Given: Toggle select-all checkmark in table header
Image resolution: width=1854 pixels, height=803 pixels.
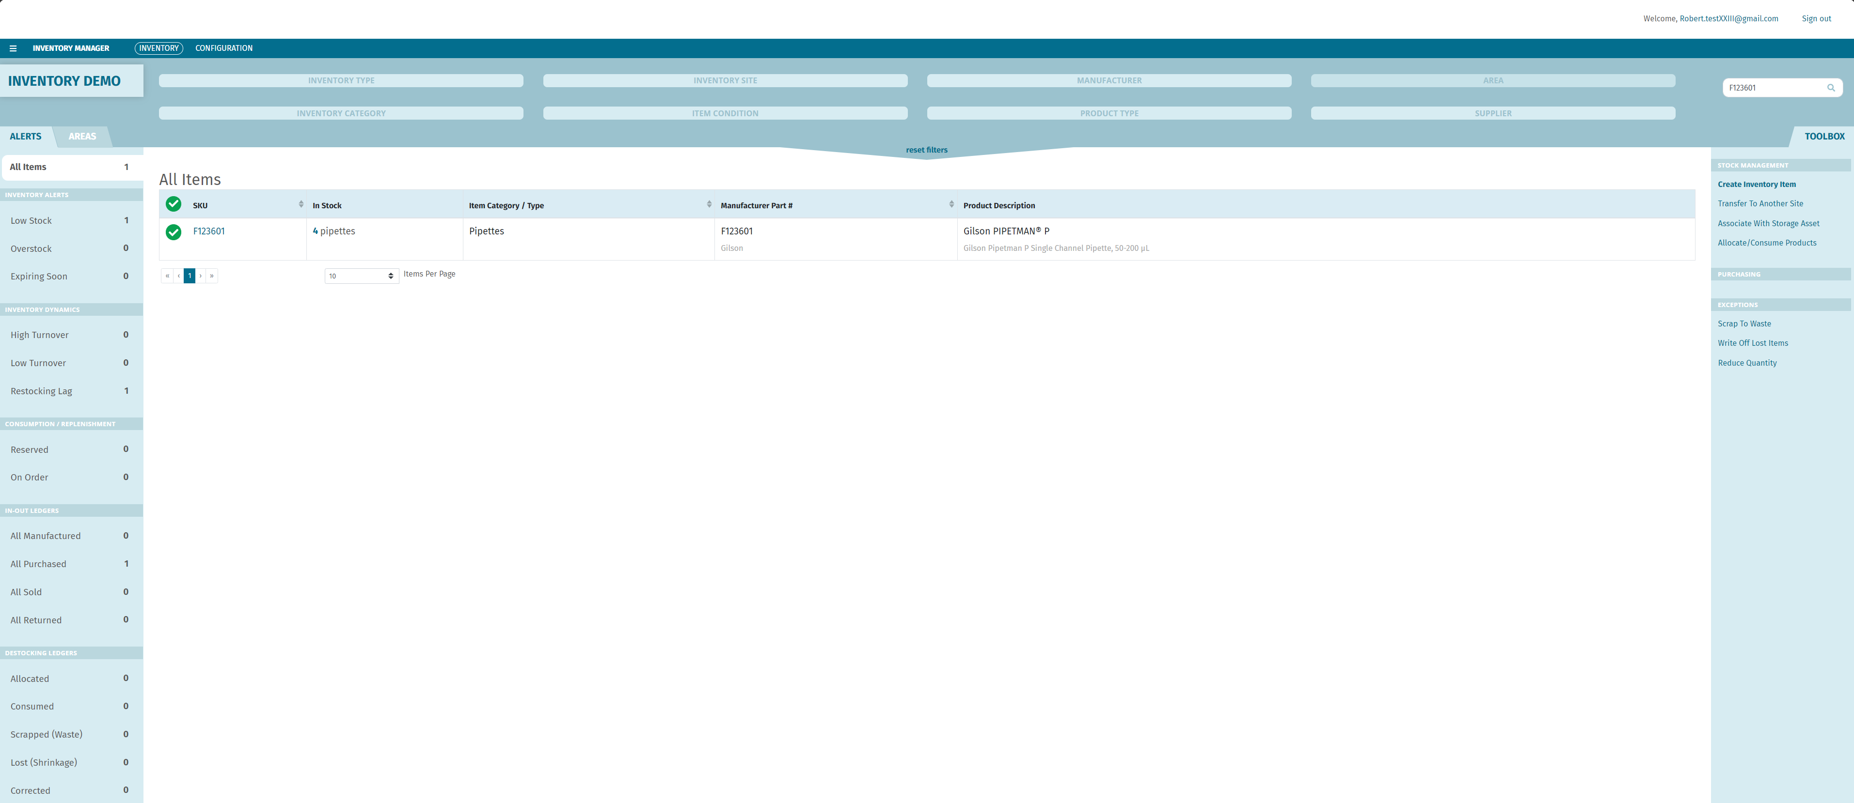Looking at the screenshot, I should [174, 204].
